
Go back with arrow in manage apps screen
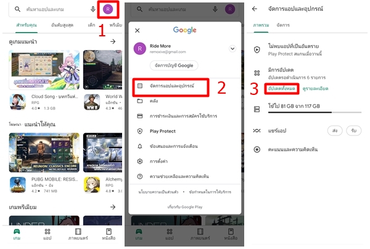click(x=254, y=9)
